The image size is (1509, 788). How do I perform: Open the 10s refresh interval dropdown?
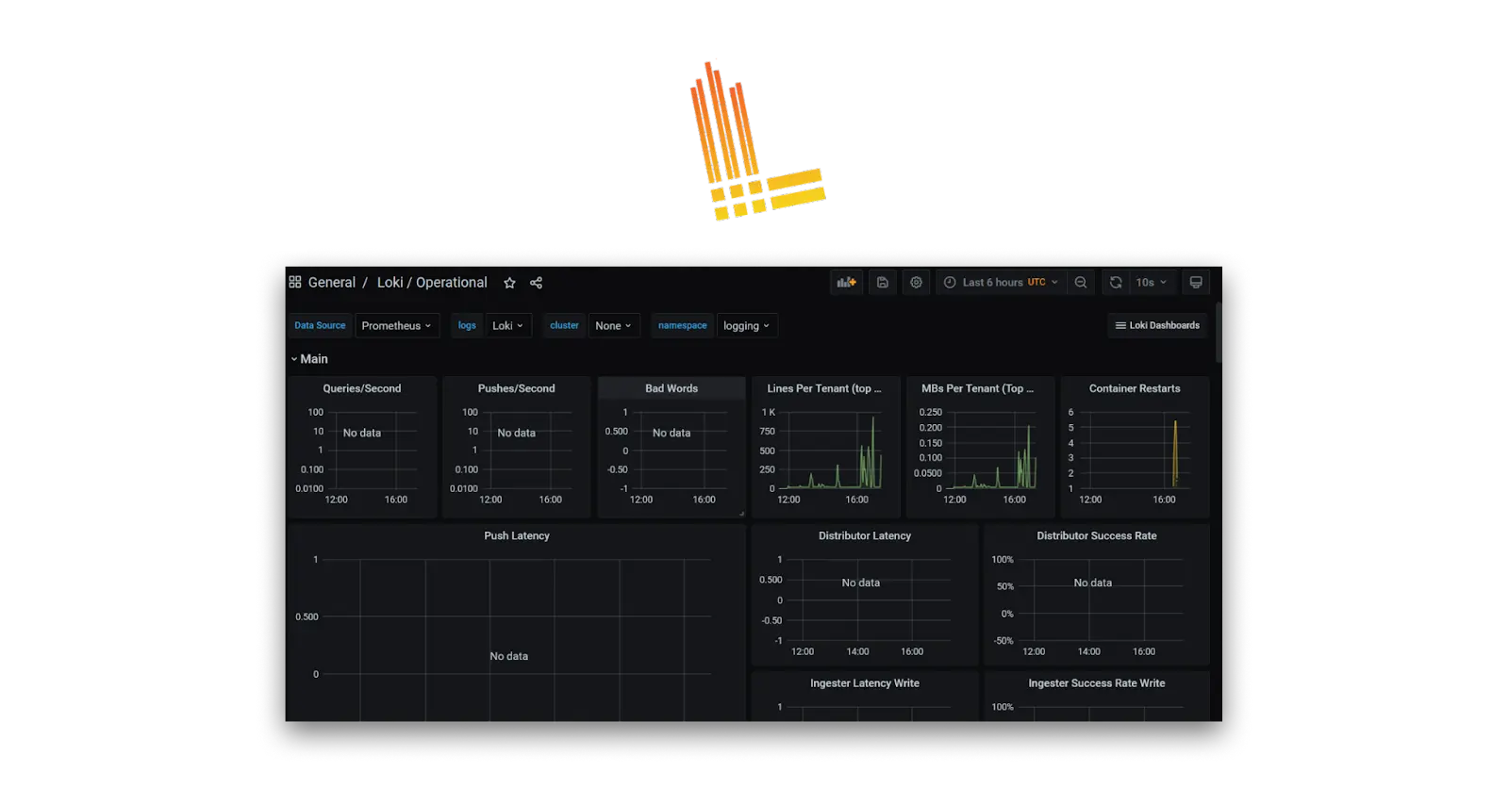click(x=1152, y=282)
